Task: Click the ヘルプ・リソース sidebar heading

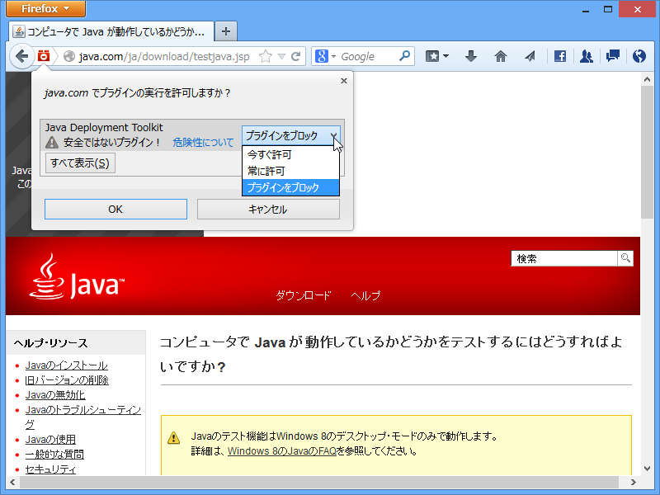Action: click(50, 343)
